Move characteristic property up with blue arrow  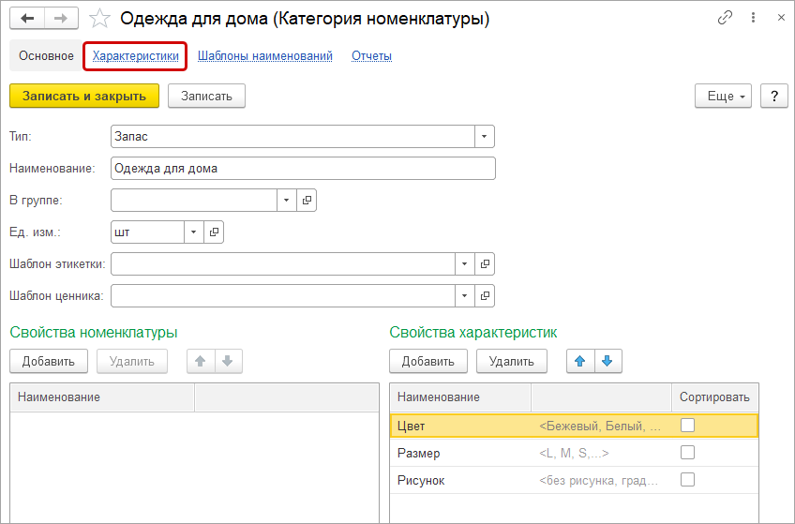[580, 361]
